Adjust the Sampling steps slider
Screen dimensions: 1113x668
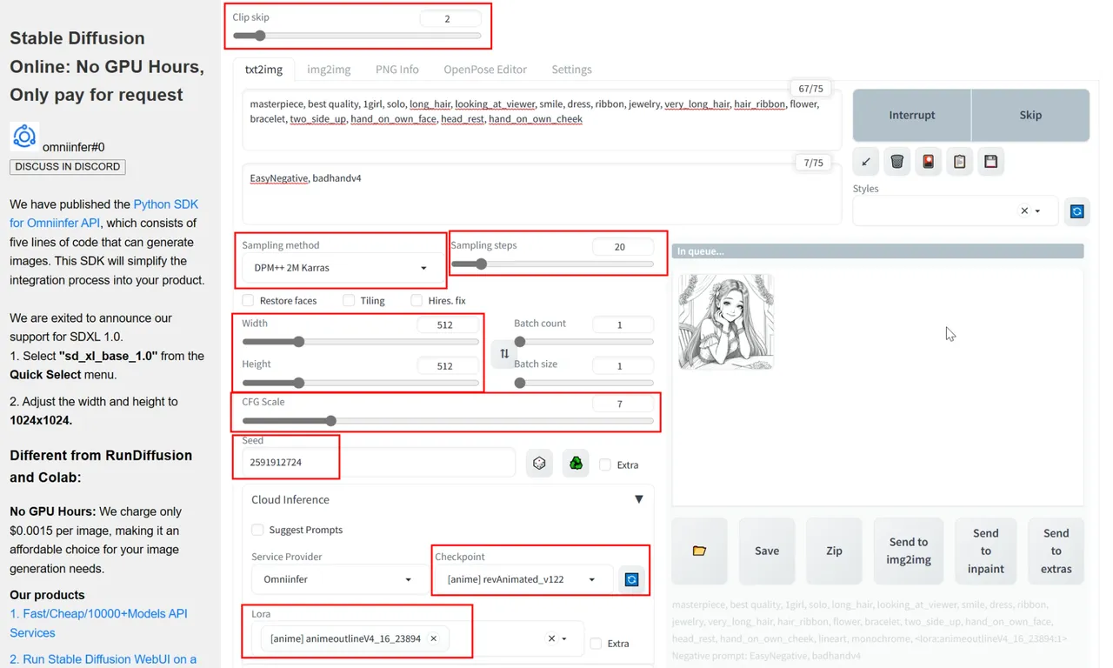[x=552, y=264]
